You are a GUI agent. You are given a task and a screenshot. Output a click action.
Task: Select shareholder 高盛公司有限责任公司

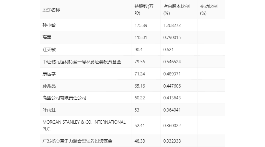coord(64,98)
